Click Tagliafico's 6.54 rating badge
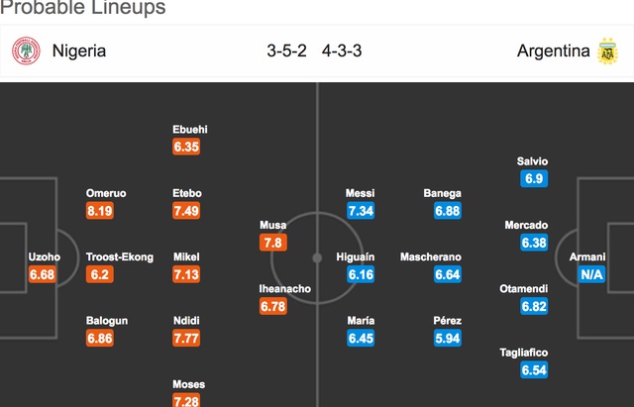Screen dimensions: 634x407 534,370
